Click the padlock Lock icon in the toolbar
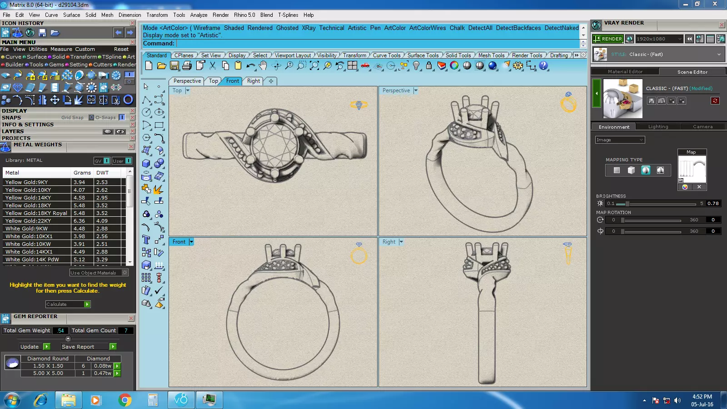 (x=429, y=66)
